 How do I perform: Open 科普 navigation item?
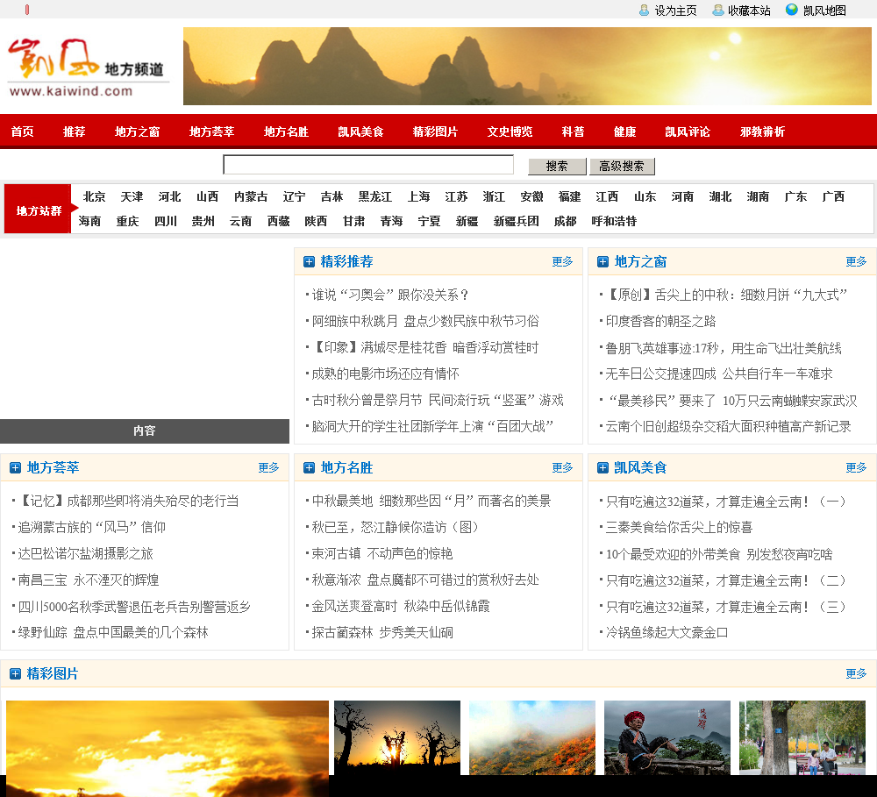click(573, 132)
